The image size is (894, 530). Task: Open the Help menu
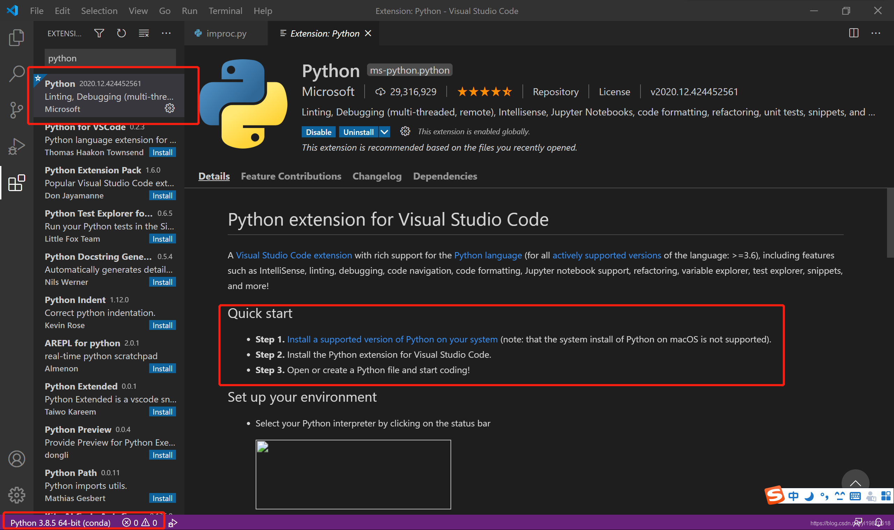(x=263, y=11)
